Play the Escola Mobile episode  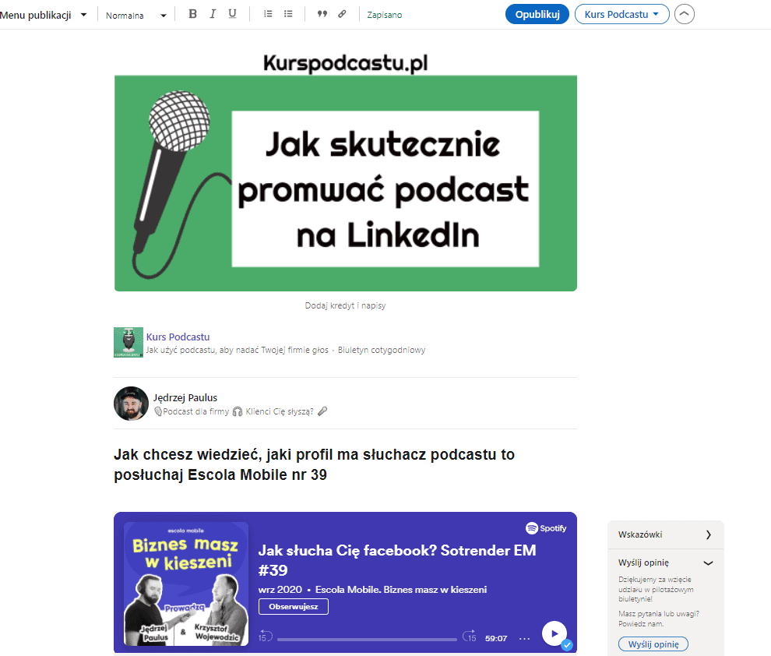point(554,633)
